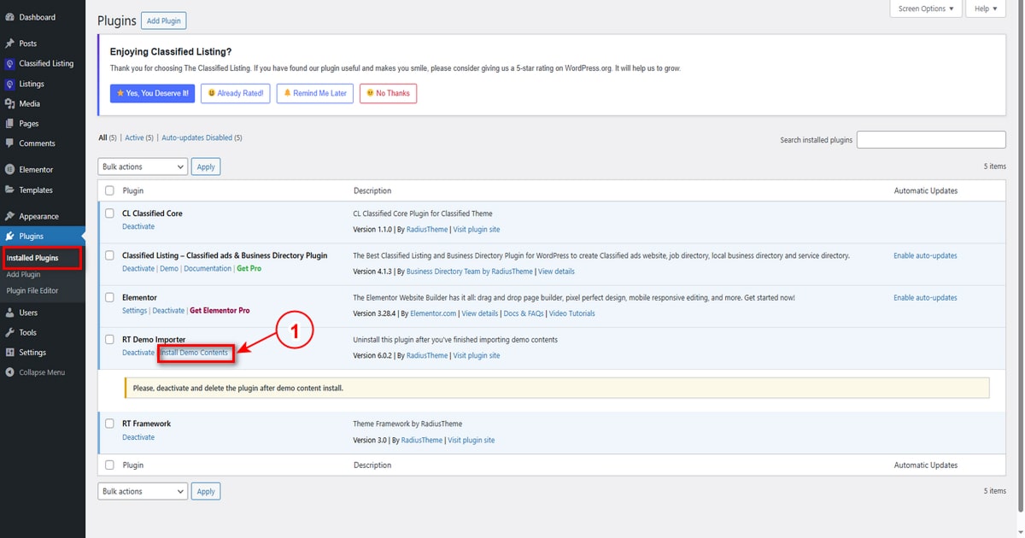1025x538 pixels.
Task: Click Get Elementor Pro link
Action: tap(220, 311)
